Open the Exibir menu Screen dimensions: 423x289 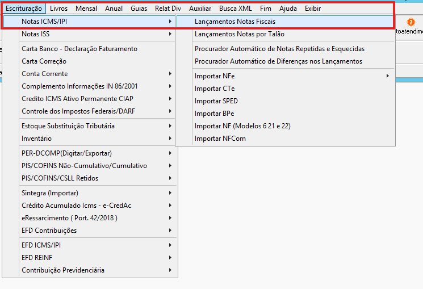[313, 9]
